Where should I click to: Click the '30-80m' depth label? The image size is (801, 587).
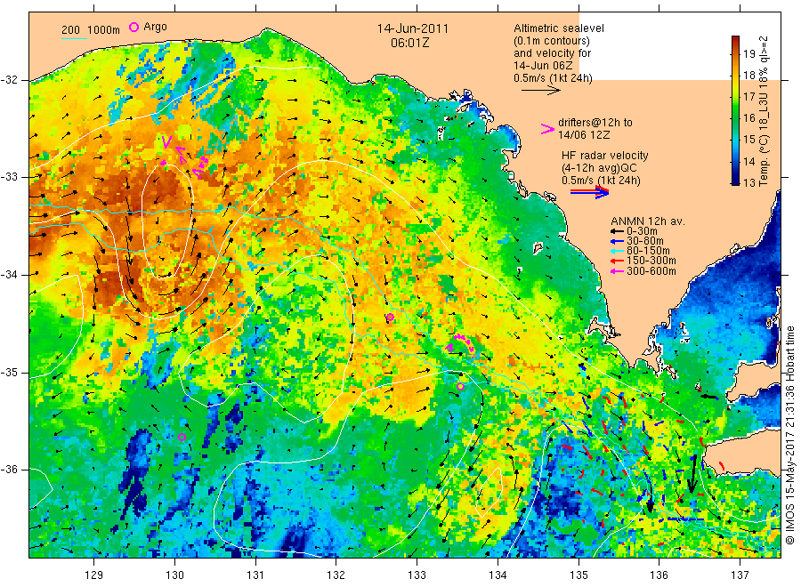tap(645, 241)
